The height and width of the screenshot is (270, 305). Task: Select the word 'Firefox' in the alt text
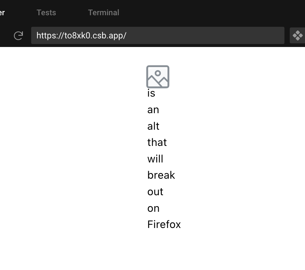[x=164, y=224]
